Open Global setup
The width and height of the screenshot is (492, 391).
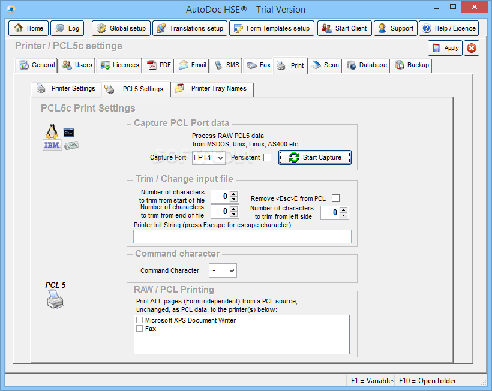[121, 28]
